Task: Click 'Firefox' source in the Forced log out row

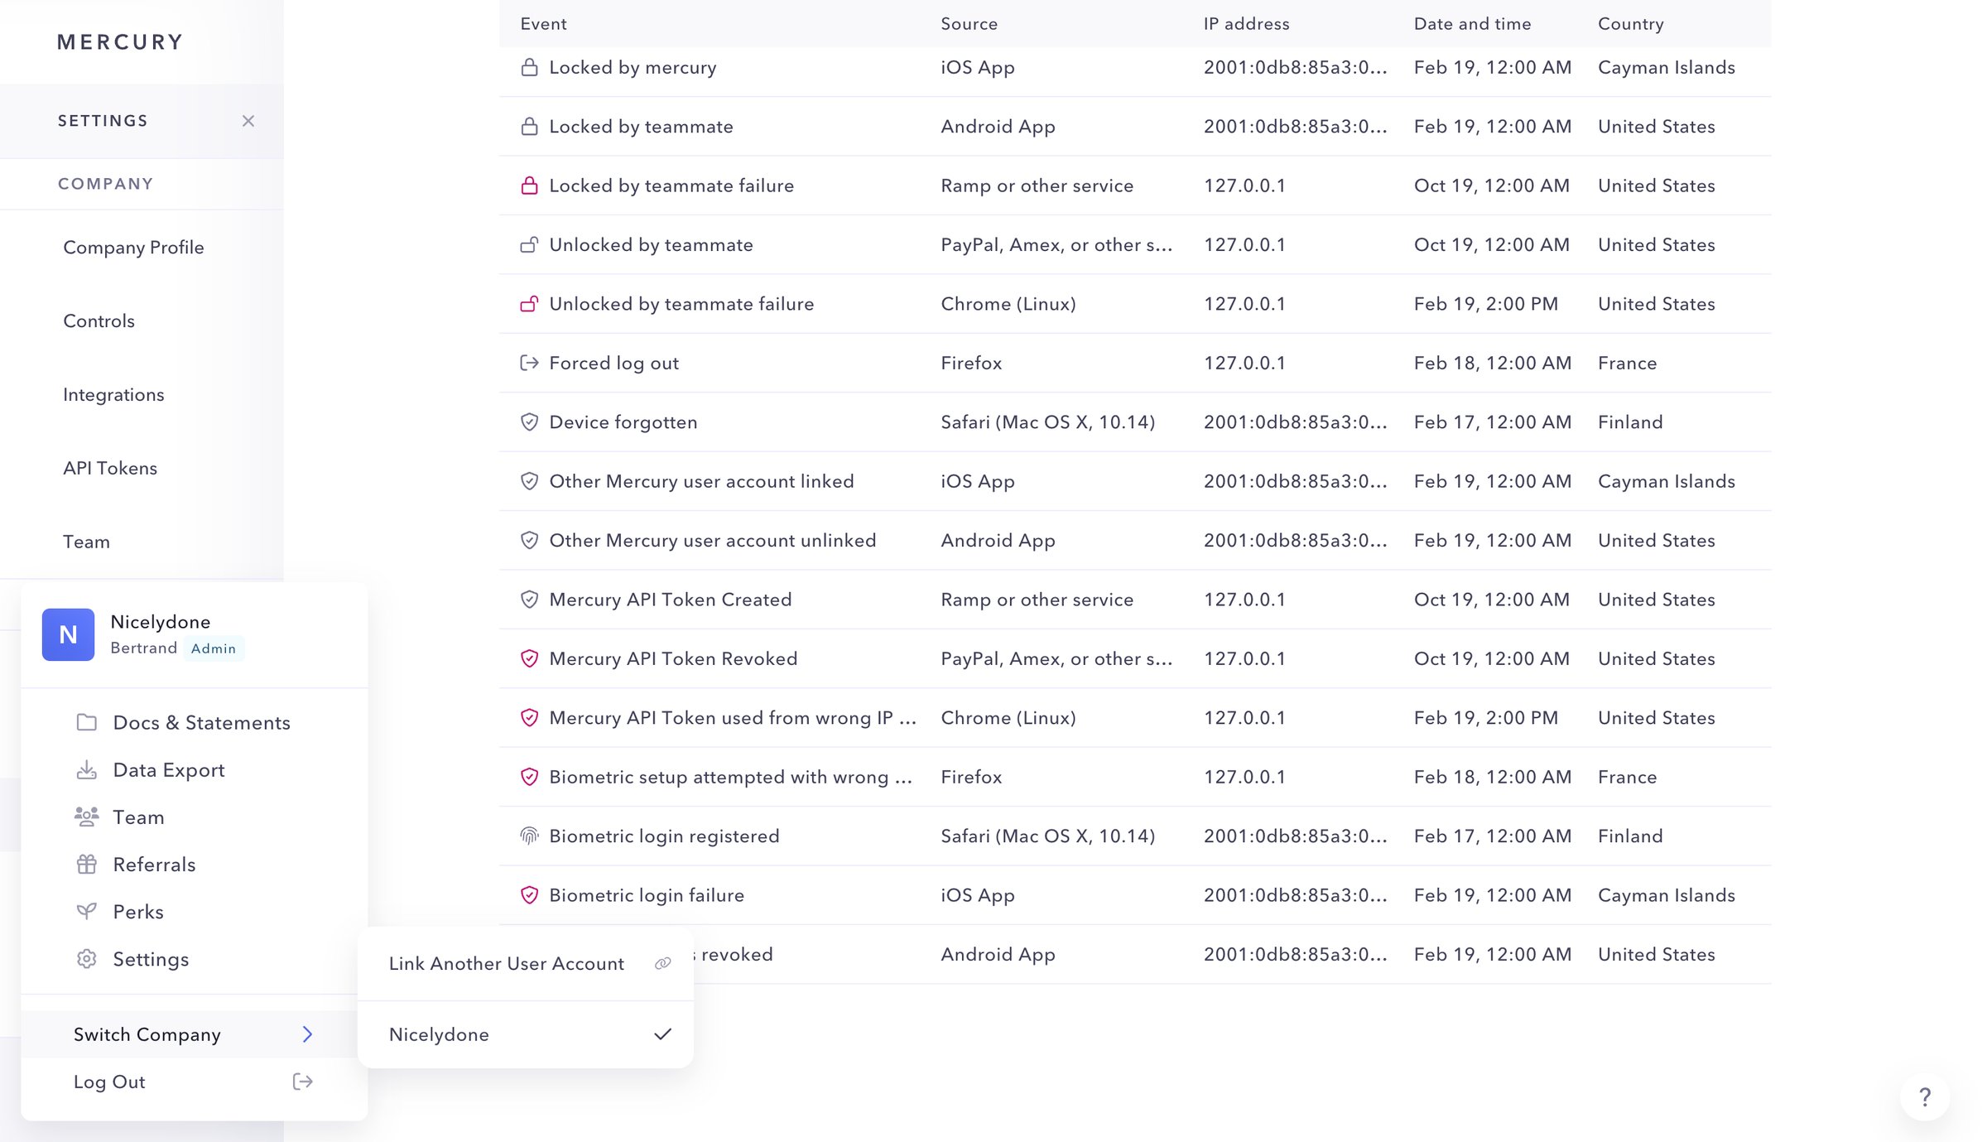Action: tap(971, 363)
